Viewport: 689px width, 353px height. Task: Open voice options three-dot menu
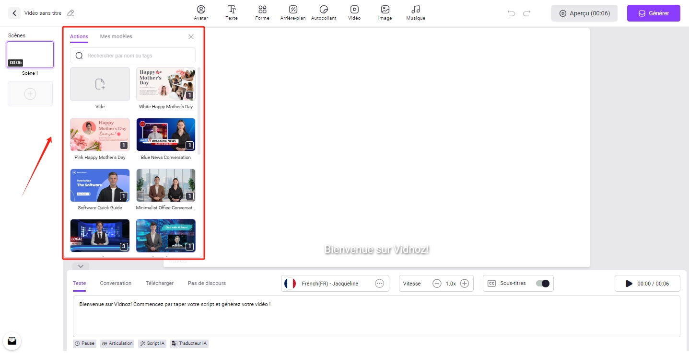click(x=379, y=284)
